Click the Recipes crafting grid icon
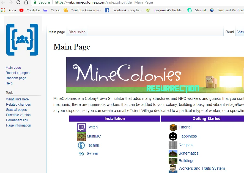The image size is (244, 173). pos(173,145)
